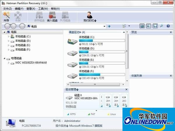Click the 关闭磁盘 close disk icon
This screenshot has height=131, width=175.
(x=65, y=15)
